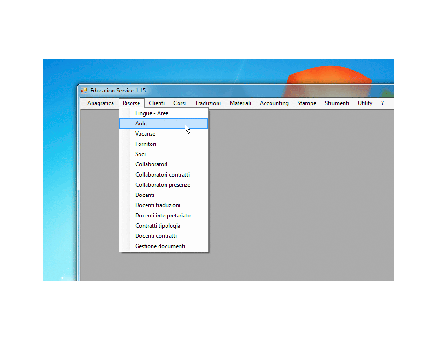Select Docenti traduzioni
437x340 pixels.
coord(164,205)
